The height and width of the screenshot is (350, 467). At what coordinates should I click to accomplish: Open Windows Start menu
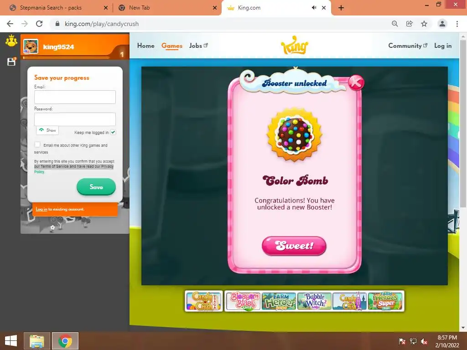[x=11, y=341]
